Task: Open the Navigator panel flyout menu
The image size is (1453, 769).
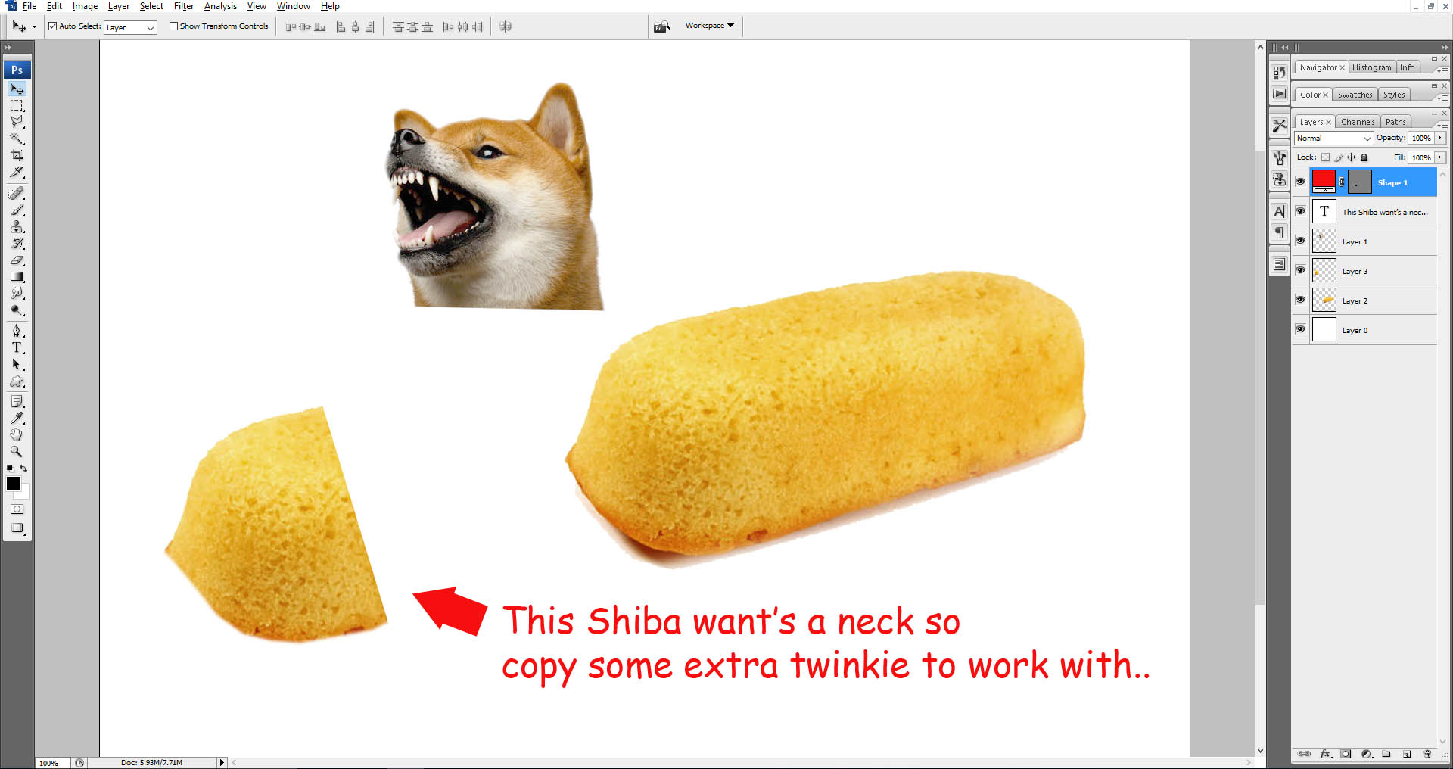Action: 1442,70
